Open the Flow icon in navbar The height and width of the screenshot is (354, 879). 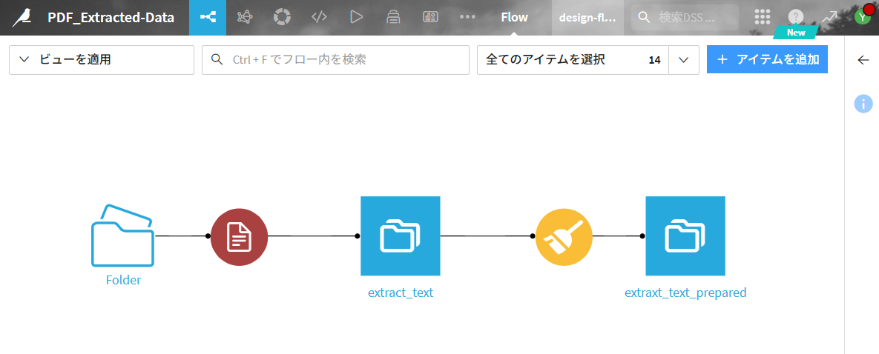(x=208, y=17)
